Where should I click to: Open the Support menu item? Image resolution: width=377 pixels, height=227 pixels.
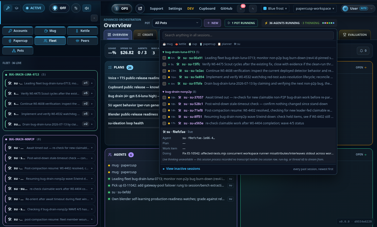[x=157, y=9]
